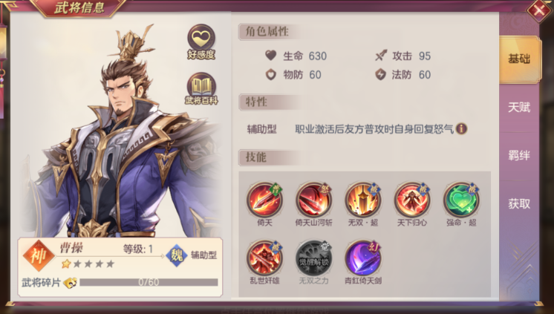Select the 乱世奸雄 skill icon
554x314 pixels.
tap(264, 258)
